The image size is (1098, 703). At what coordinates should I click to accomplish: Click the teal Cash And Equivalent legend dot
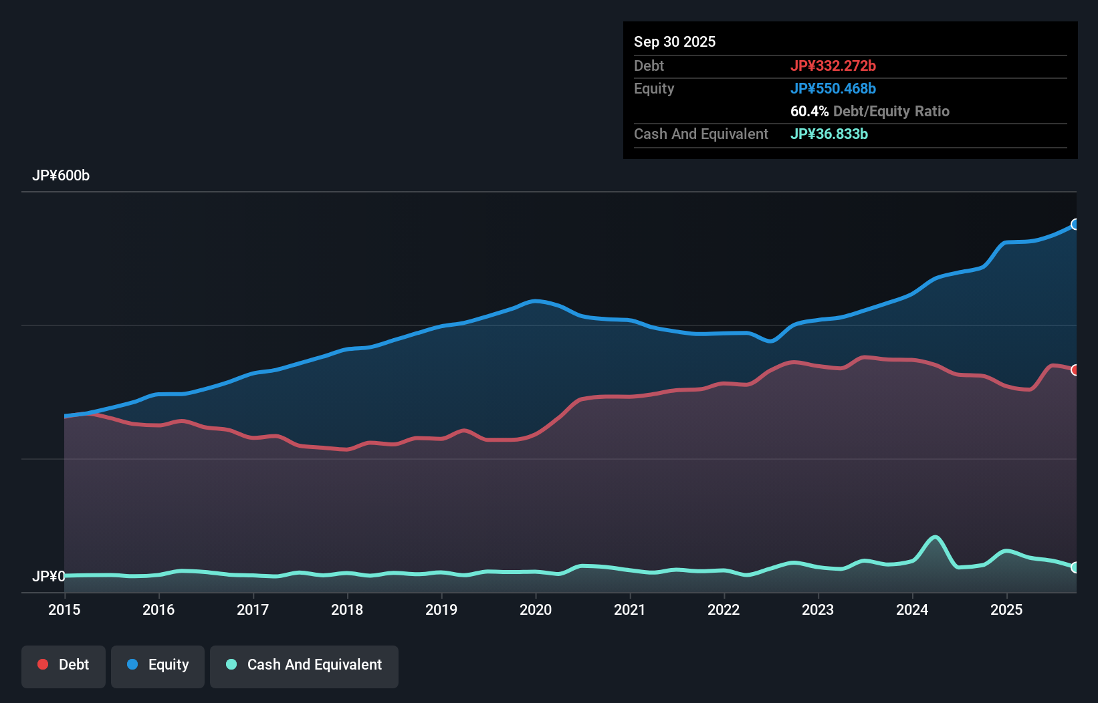coord(231,664)
